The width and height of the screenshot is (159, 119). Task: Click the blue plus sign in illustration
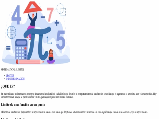coord(57,23)
